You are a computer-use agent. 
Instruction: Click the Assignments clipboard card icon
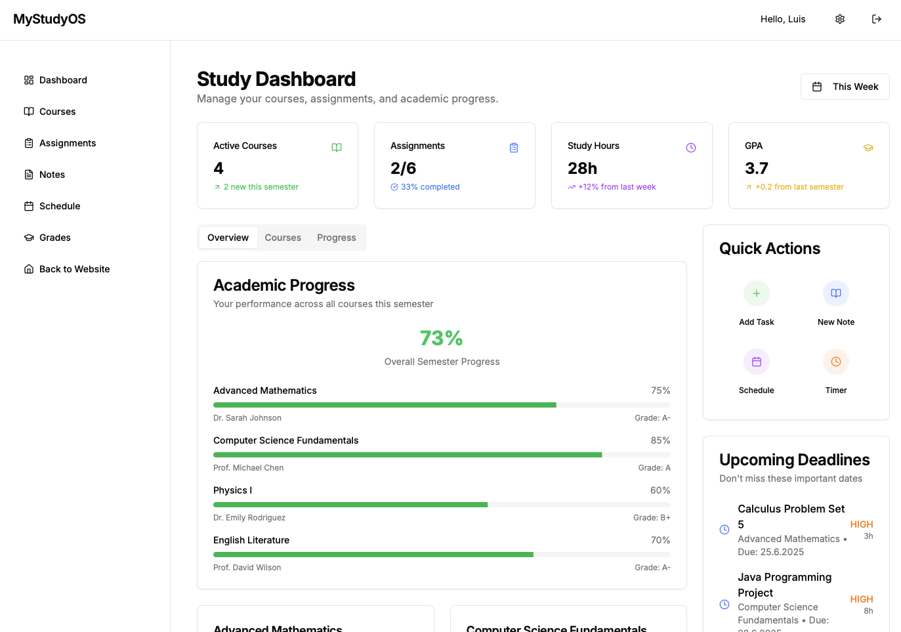tap(513, 148)
